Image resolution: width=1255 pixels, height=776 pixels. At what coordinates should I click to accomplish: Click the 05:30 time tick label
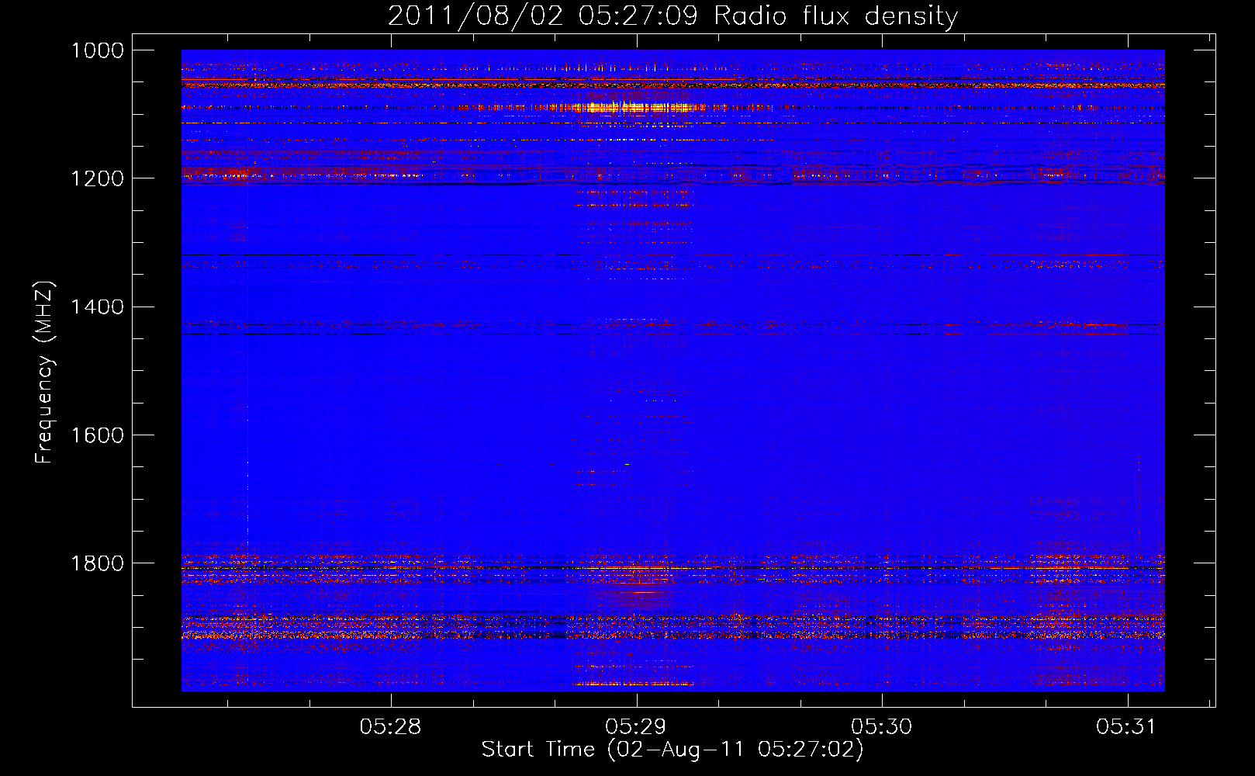click(x=881, y=726)
